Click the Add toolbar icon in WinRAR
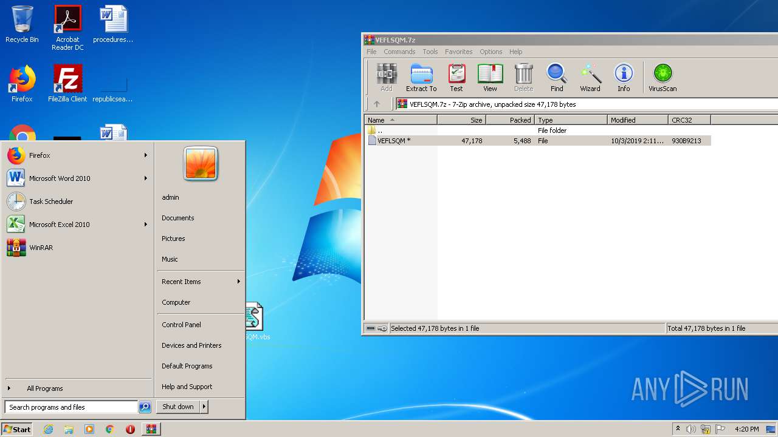The width and height of the screenshot is (778, 437). click(387, 78)
